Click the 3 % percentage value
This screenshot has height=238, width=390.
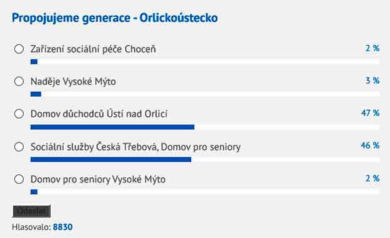click(372, 81)
